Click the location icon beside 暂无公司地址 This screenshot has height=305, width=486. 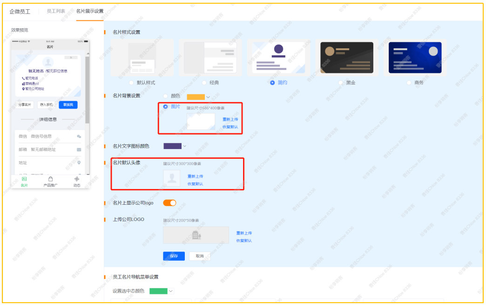click(x=23, y=89)
